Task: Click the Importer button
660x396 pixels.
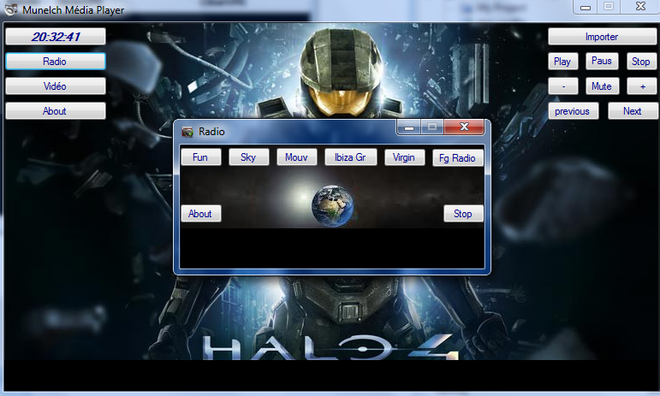Action: (x=602, y=37)
